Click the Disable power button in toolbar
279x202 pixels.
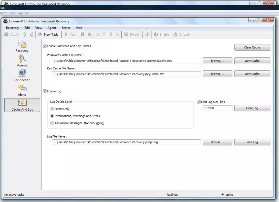point(181,34)
